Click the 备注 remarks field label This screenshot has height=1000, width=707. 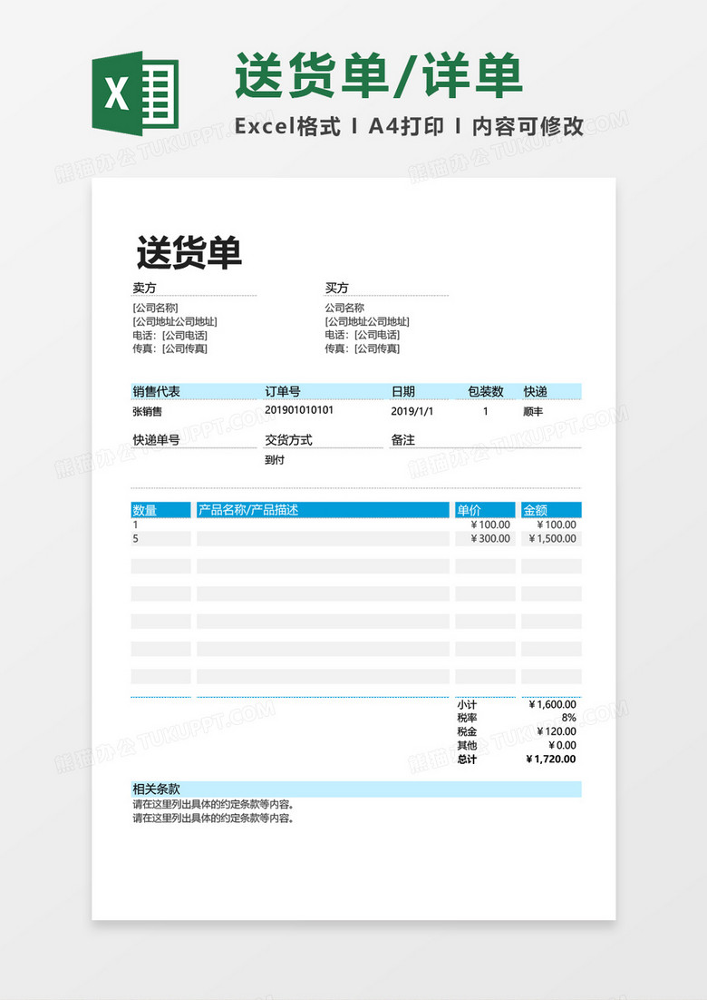tap(402, 440)
